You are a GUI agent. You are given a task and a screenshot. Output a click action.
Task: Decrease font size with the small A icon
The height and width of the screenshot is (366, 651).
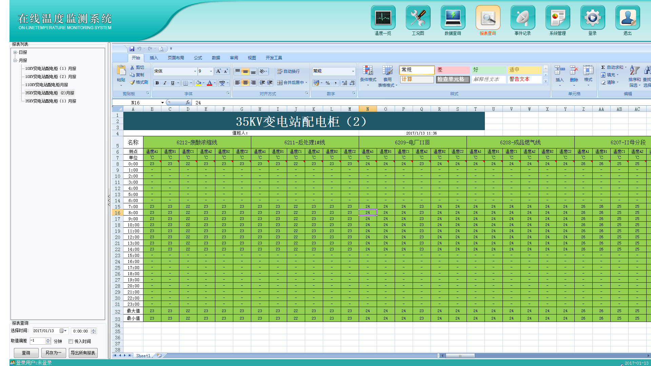tap(226, 71)
